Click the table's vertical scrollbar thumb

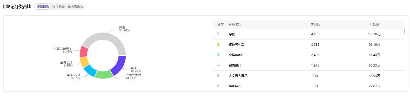pyautogui.click(x=404, y=31)
